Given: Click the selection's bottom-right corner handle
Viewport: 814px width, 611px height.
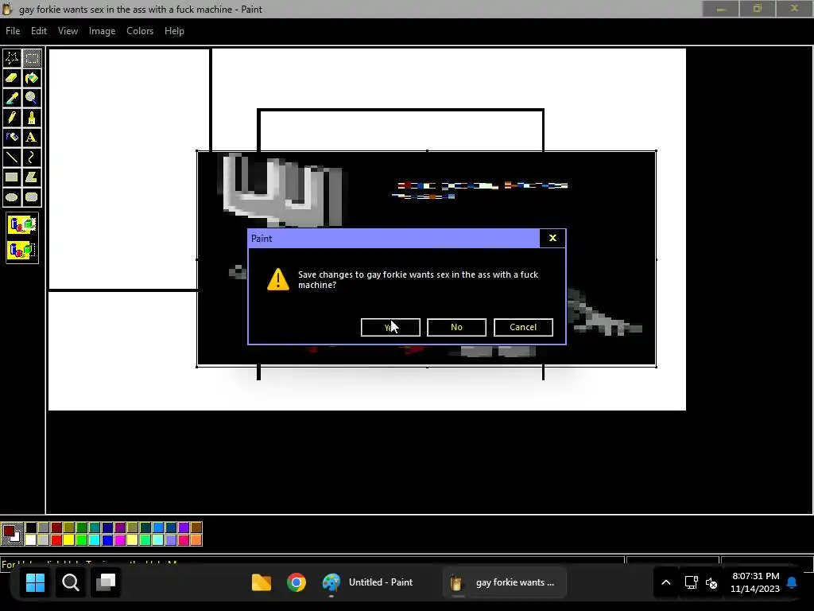Looking at the screenshot, I should click(656, 367).
